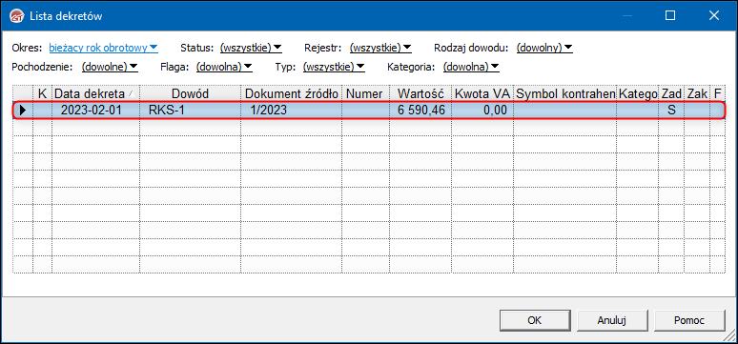
Task: Click the 'Symbol kontrahen' column header
Action: pyautogui.click(x=565, y=93)
